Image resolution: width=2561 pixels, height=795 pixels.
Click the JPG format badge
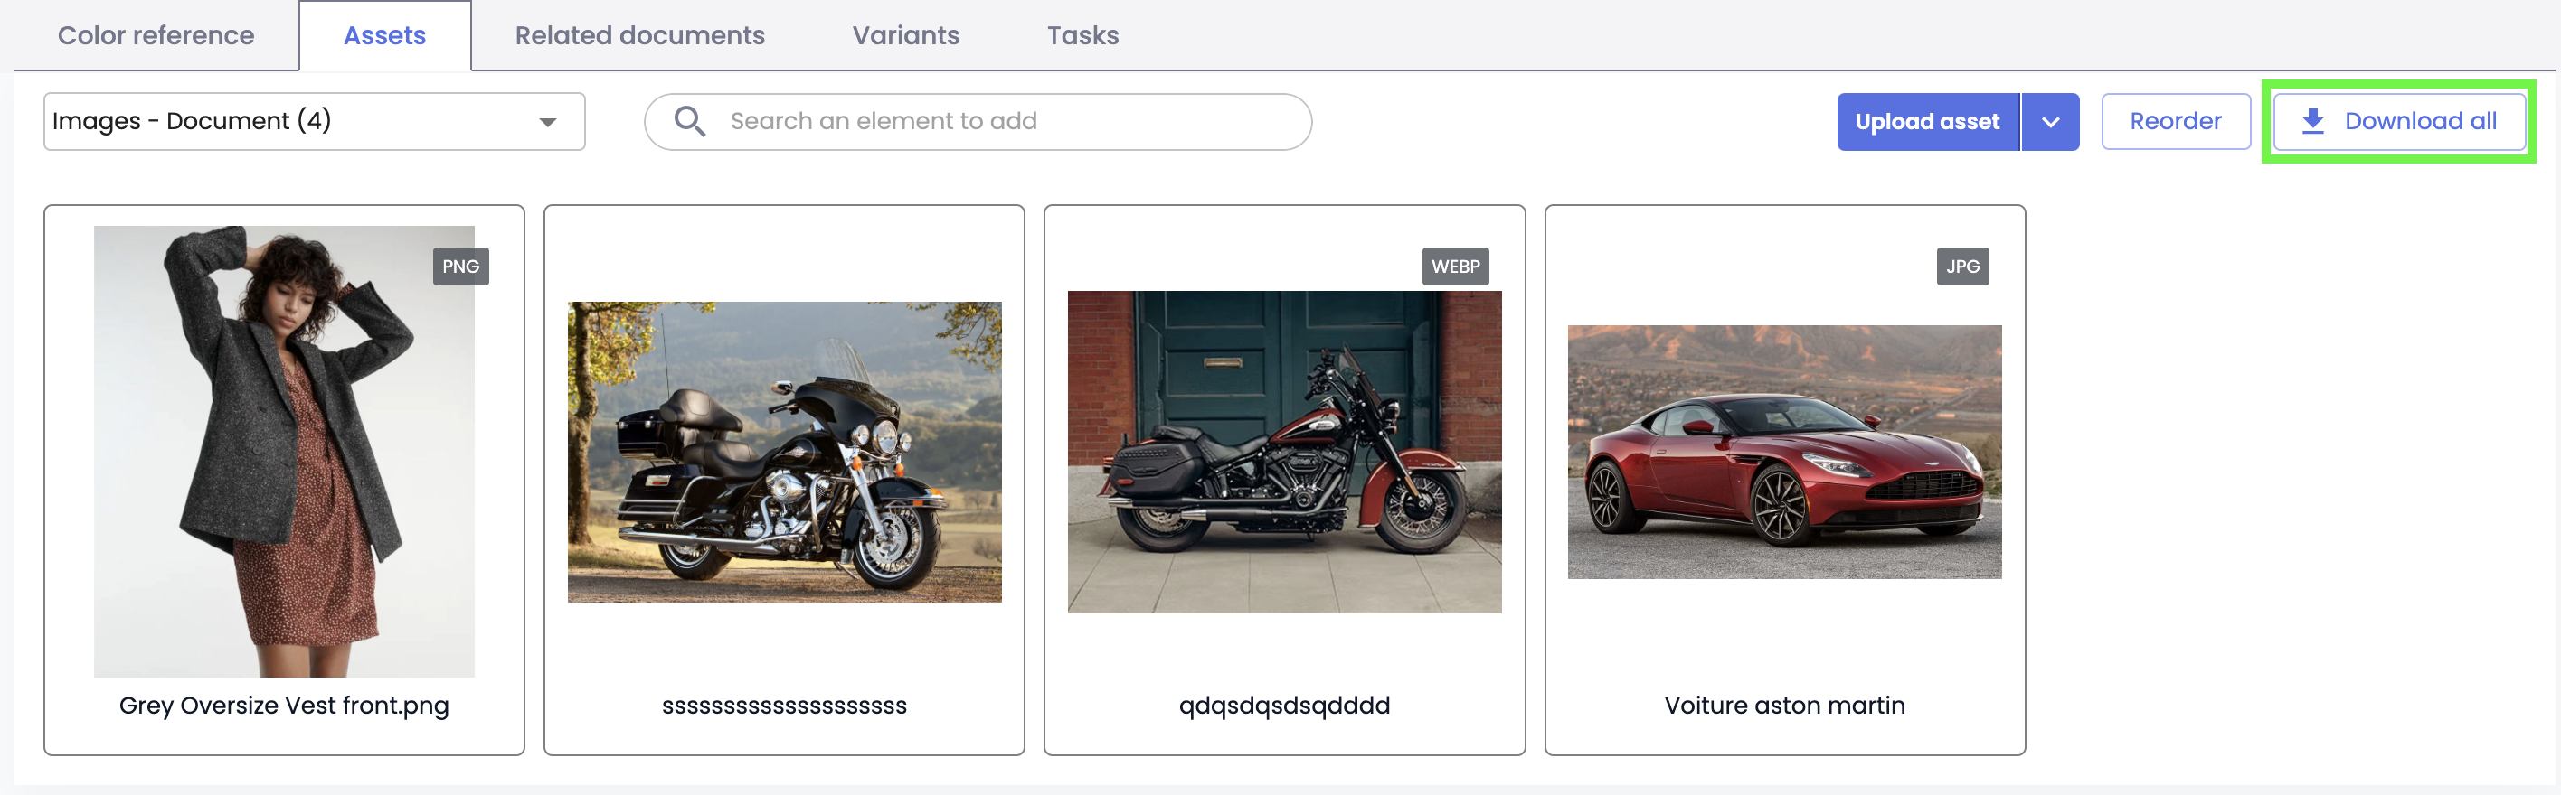[1961, 267]
